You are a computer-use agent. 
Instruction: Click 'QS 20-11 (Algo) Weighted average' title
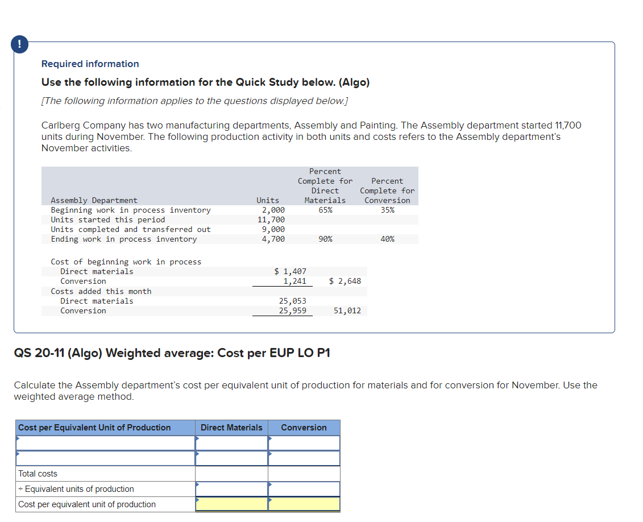pos(172,353)
